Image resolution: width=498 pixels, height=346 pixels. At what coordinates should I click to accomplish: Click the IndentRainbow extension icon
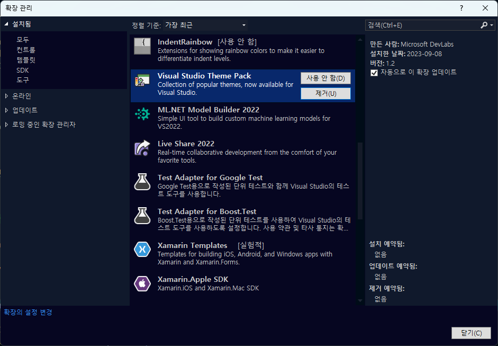point(142,47)
